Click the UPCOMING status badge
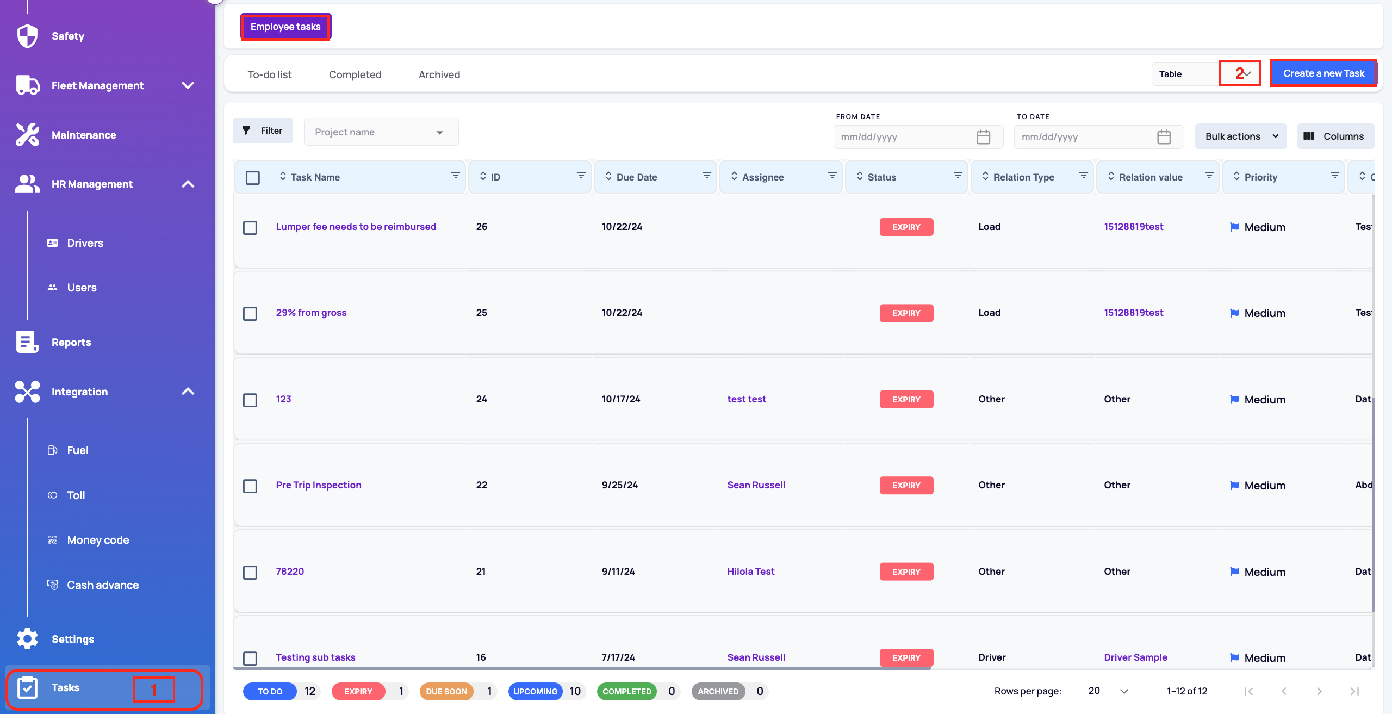Viewport: 1392px width, 714px height. pos(535,691)
